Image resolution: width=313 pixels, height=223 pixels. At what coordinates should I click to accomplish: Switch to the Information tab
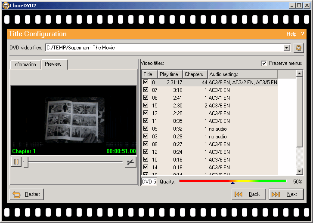pos(25,64)
